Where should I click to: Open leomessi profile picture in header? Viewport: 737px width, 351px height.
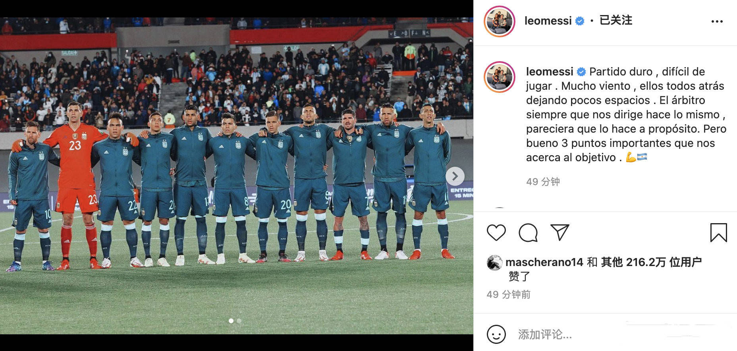click(x=500, y=21)
